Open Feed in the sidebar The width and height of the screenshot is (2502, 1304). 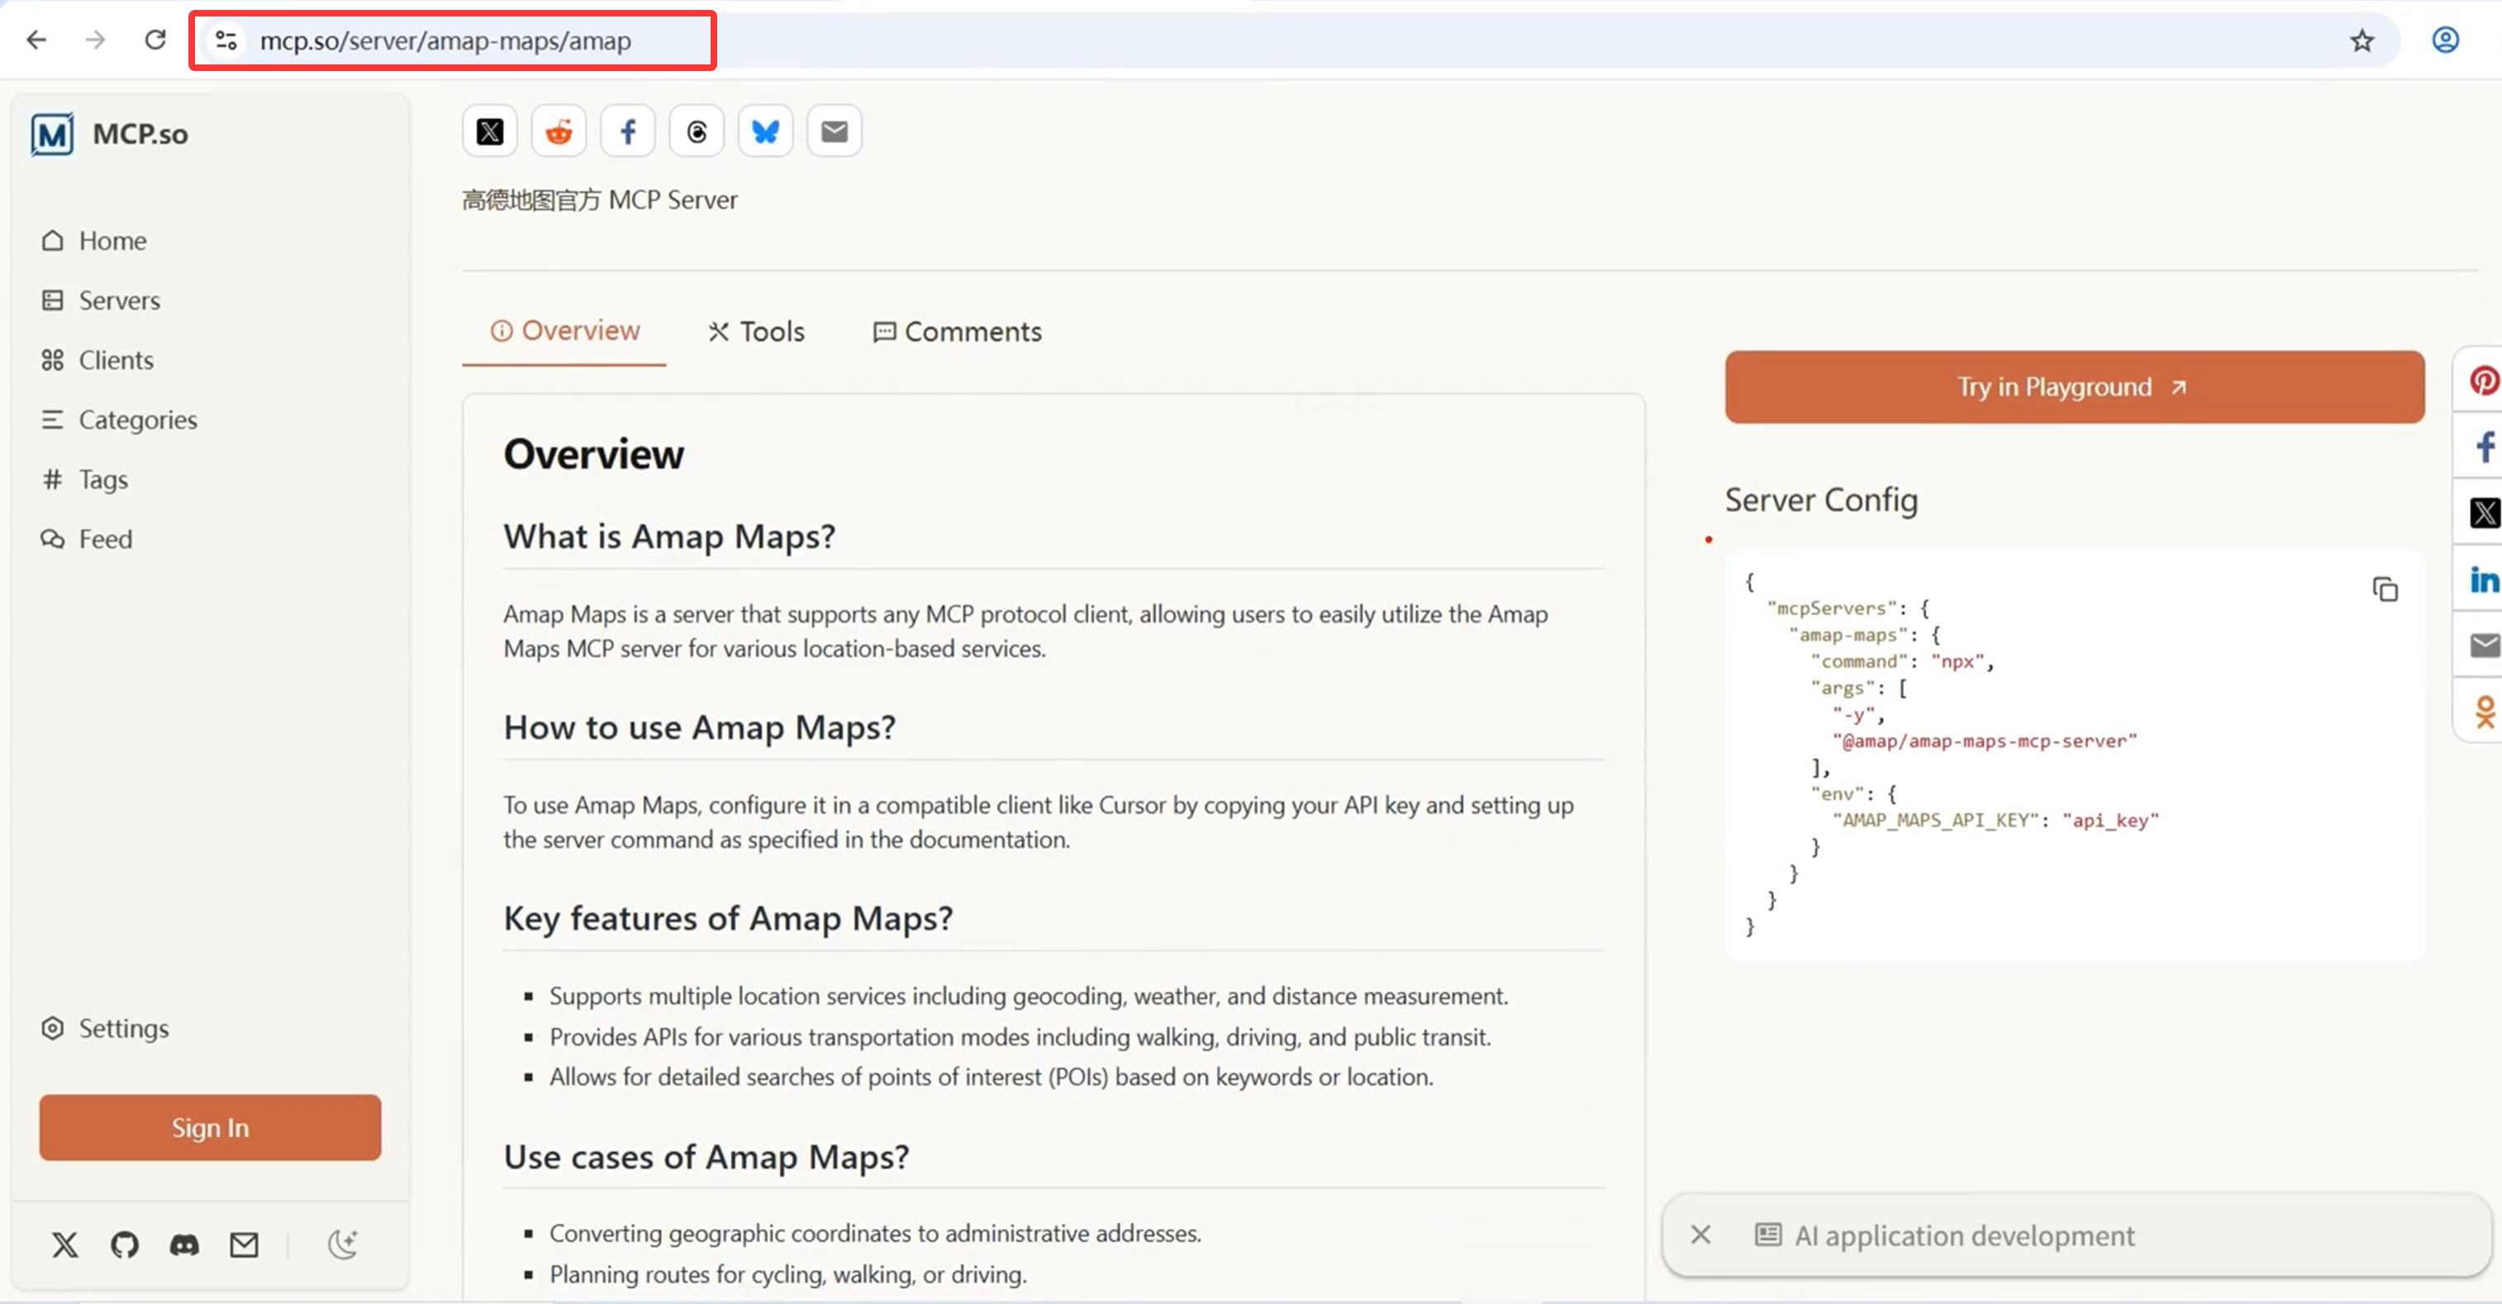[x=85, y=540]
